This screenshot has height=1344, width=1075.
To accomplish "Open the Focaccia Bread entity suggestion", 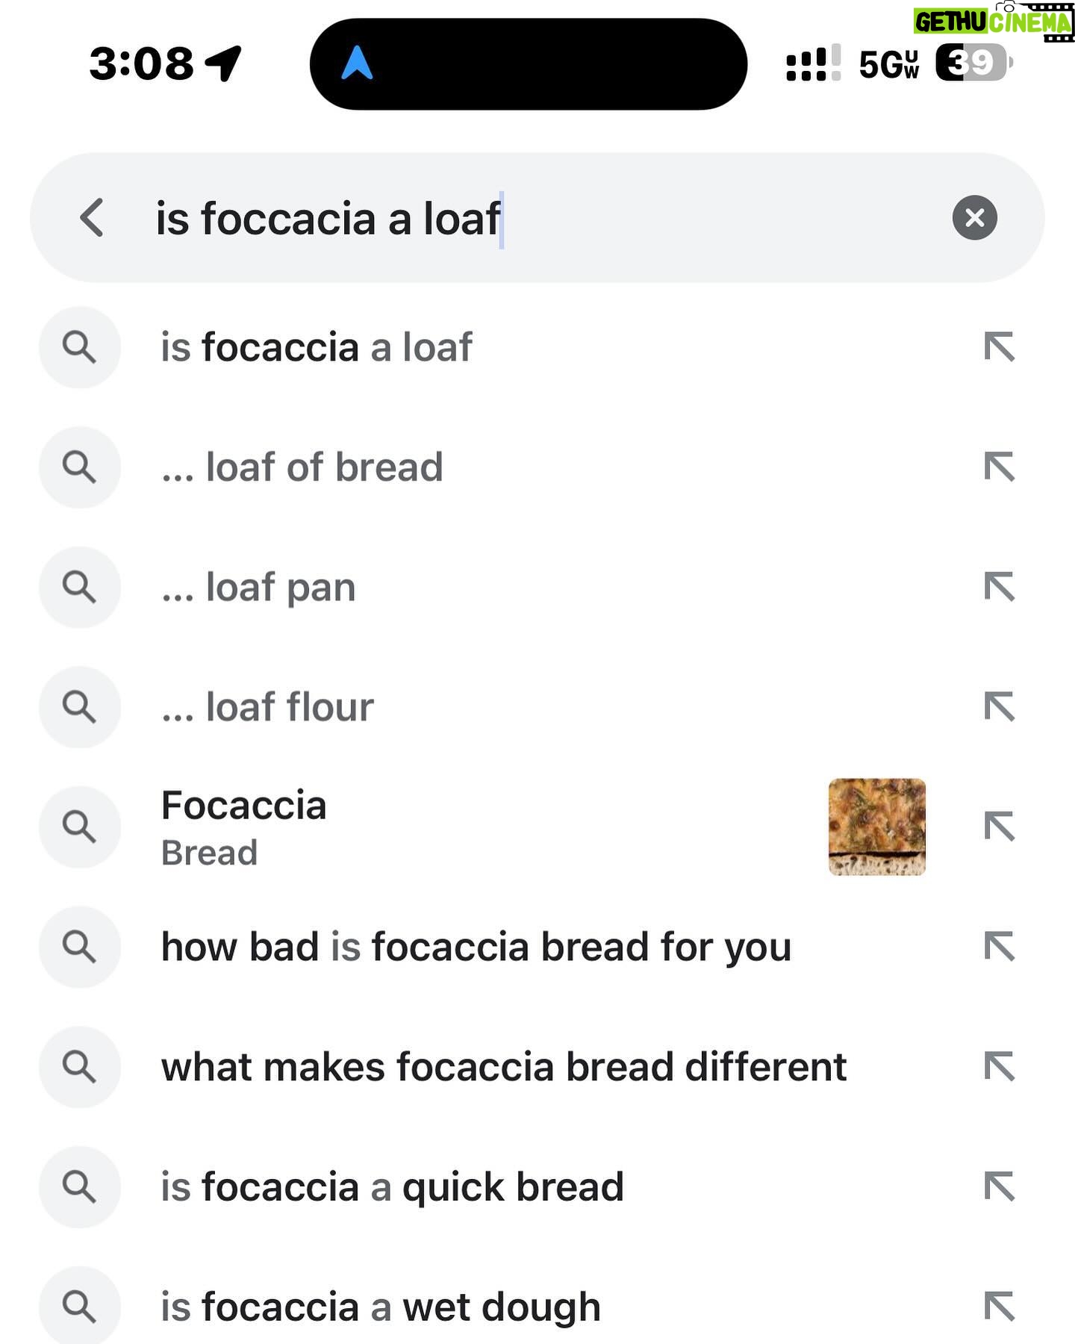I will [244, 827].
